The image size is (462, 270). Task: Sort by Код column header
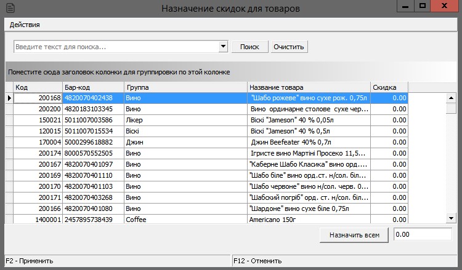[x=38, y=87]
